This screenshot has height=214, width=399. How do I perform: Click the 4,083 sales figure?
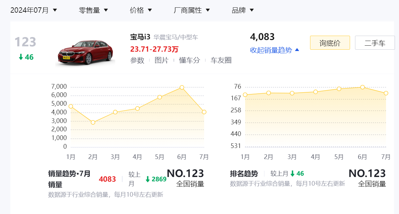(x=262, y=37)
